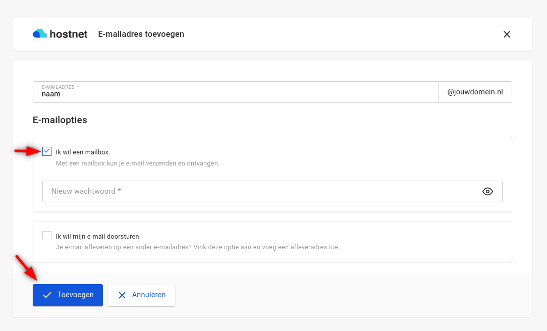Click the checkmark icon on Toevoegen

pyautogui.click(x=47, y=295)
